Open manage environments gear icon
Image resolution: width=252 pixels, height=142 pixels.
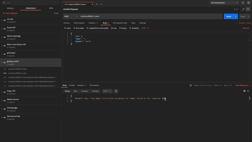tap(248, 3)
